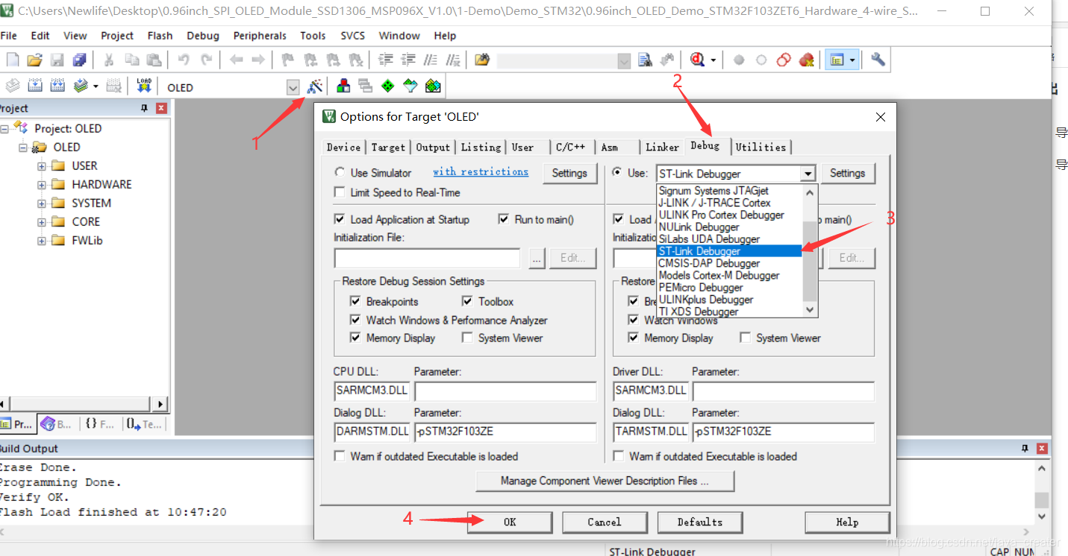This screenshot has width=1068, height=556.
Task: Click the Rebuild all target files icon
Action: point(57,86)
